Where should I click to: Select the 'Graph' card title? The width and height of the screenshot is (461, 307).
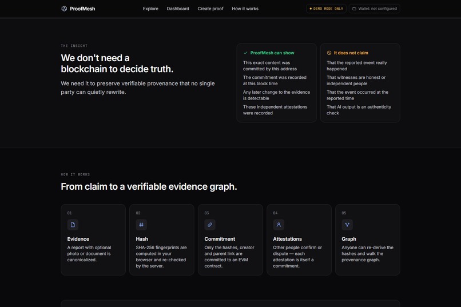(349, 239)
